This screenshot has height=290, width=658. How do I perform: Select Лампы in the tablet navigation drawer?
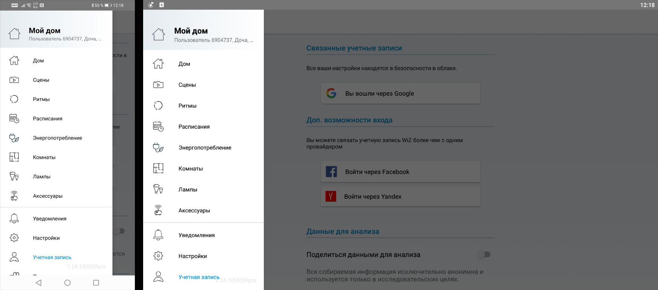188,190
